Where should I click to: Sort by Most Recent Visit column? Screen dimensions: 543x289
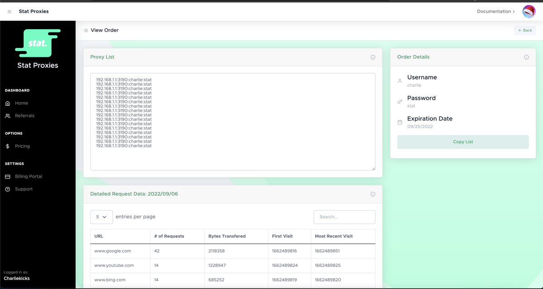(x=343, y=236)
